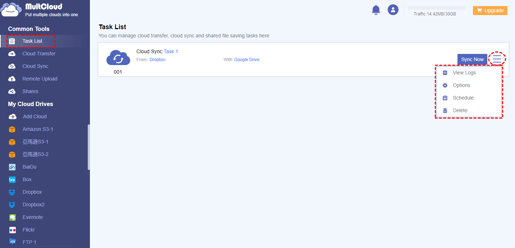Click the 亞馬遜S3-2 drive icon
515x248 pixels.
coord(12,155)
